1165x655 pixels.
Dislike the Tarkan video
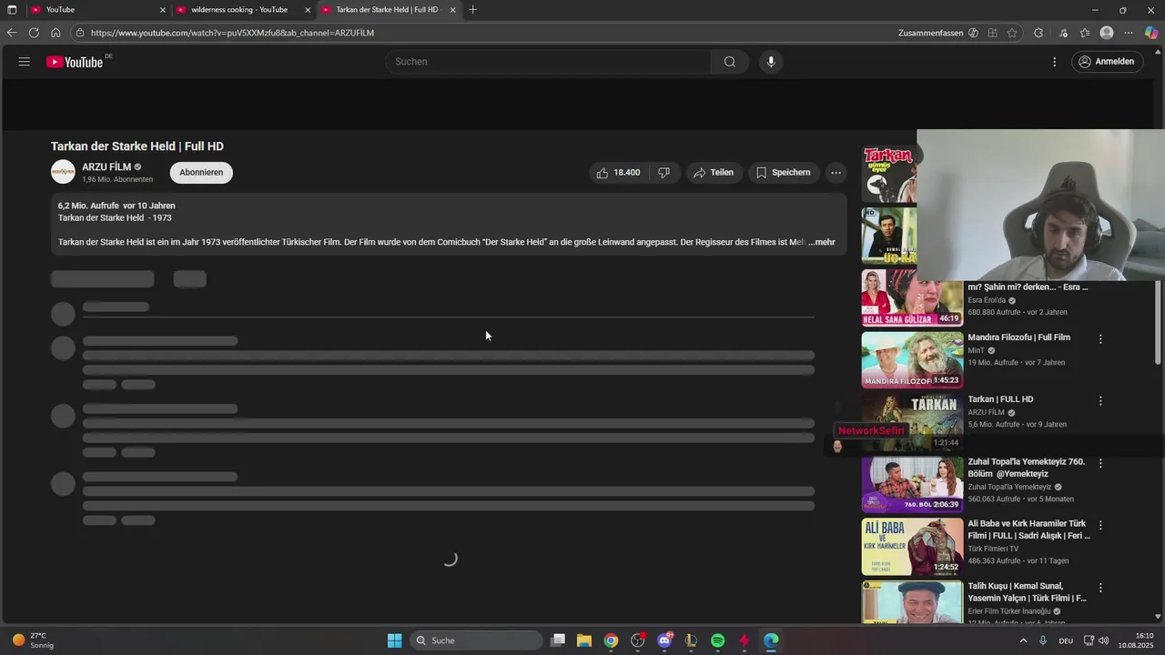coord(664,173)
